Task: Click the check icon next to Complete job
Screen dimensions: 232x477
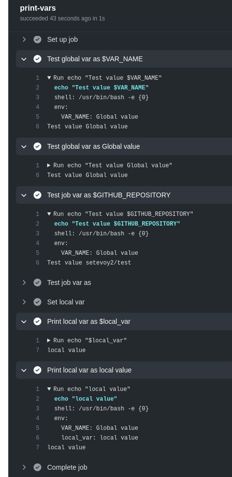Action: click(37, 467)
